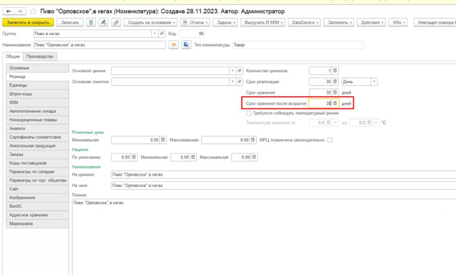Click the На чеке name field

284,186
